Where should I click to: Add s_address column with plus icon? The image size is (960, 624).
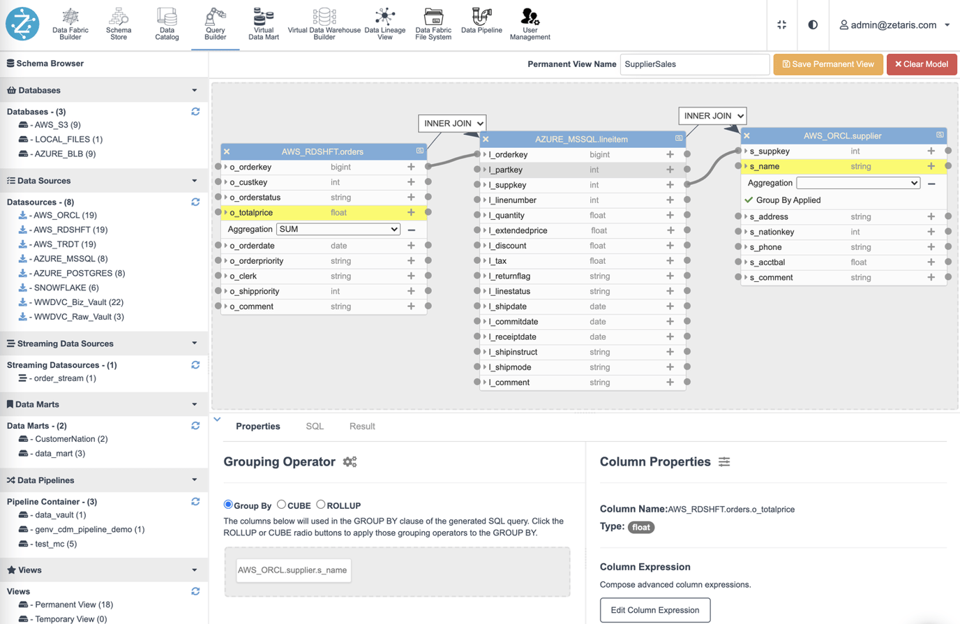point(931,216)
